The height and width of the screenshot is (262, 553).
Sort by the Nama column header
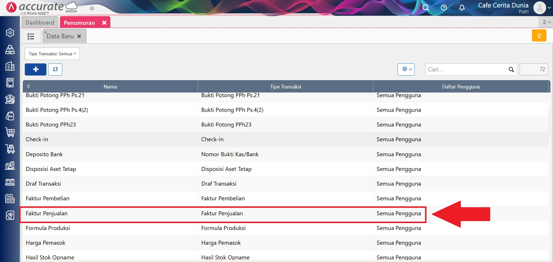(x=110, y=86)
